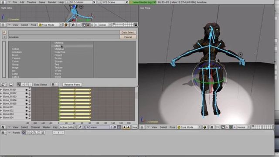
Task: Select Action in data browser list
Action: (x=16, y=49)
